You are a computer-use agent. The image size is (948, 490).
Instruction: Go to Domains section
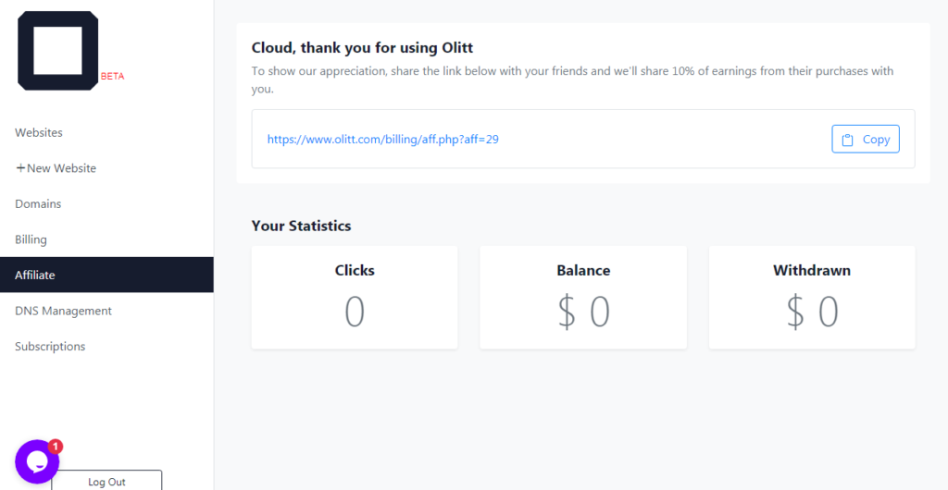click(x=38, y=203)
